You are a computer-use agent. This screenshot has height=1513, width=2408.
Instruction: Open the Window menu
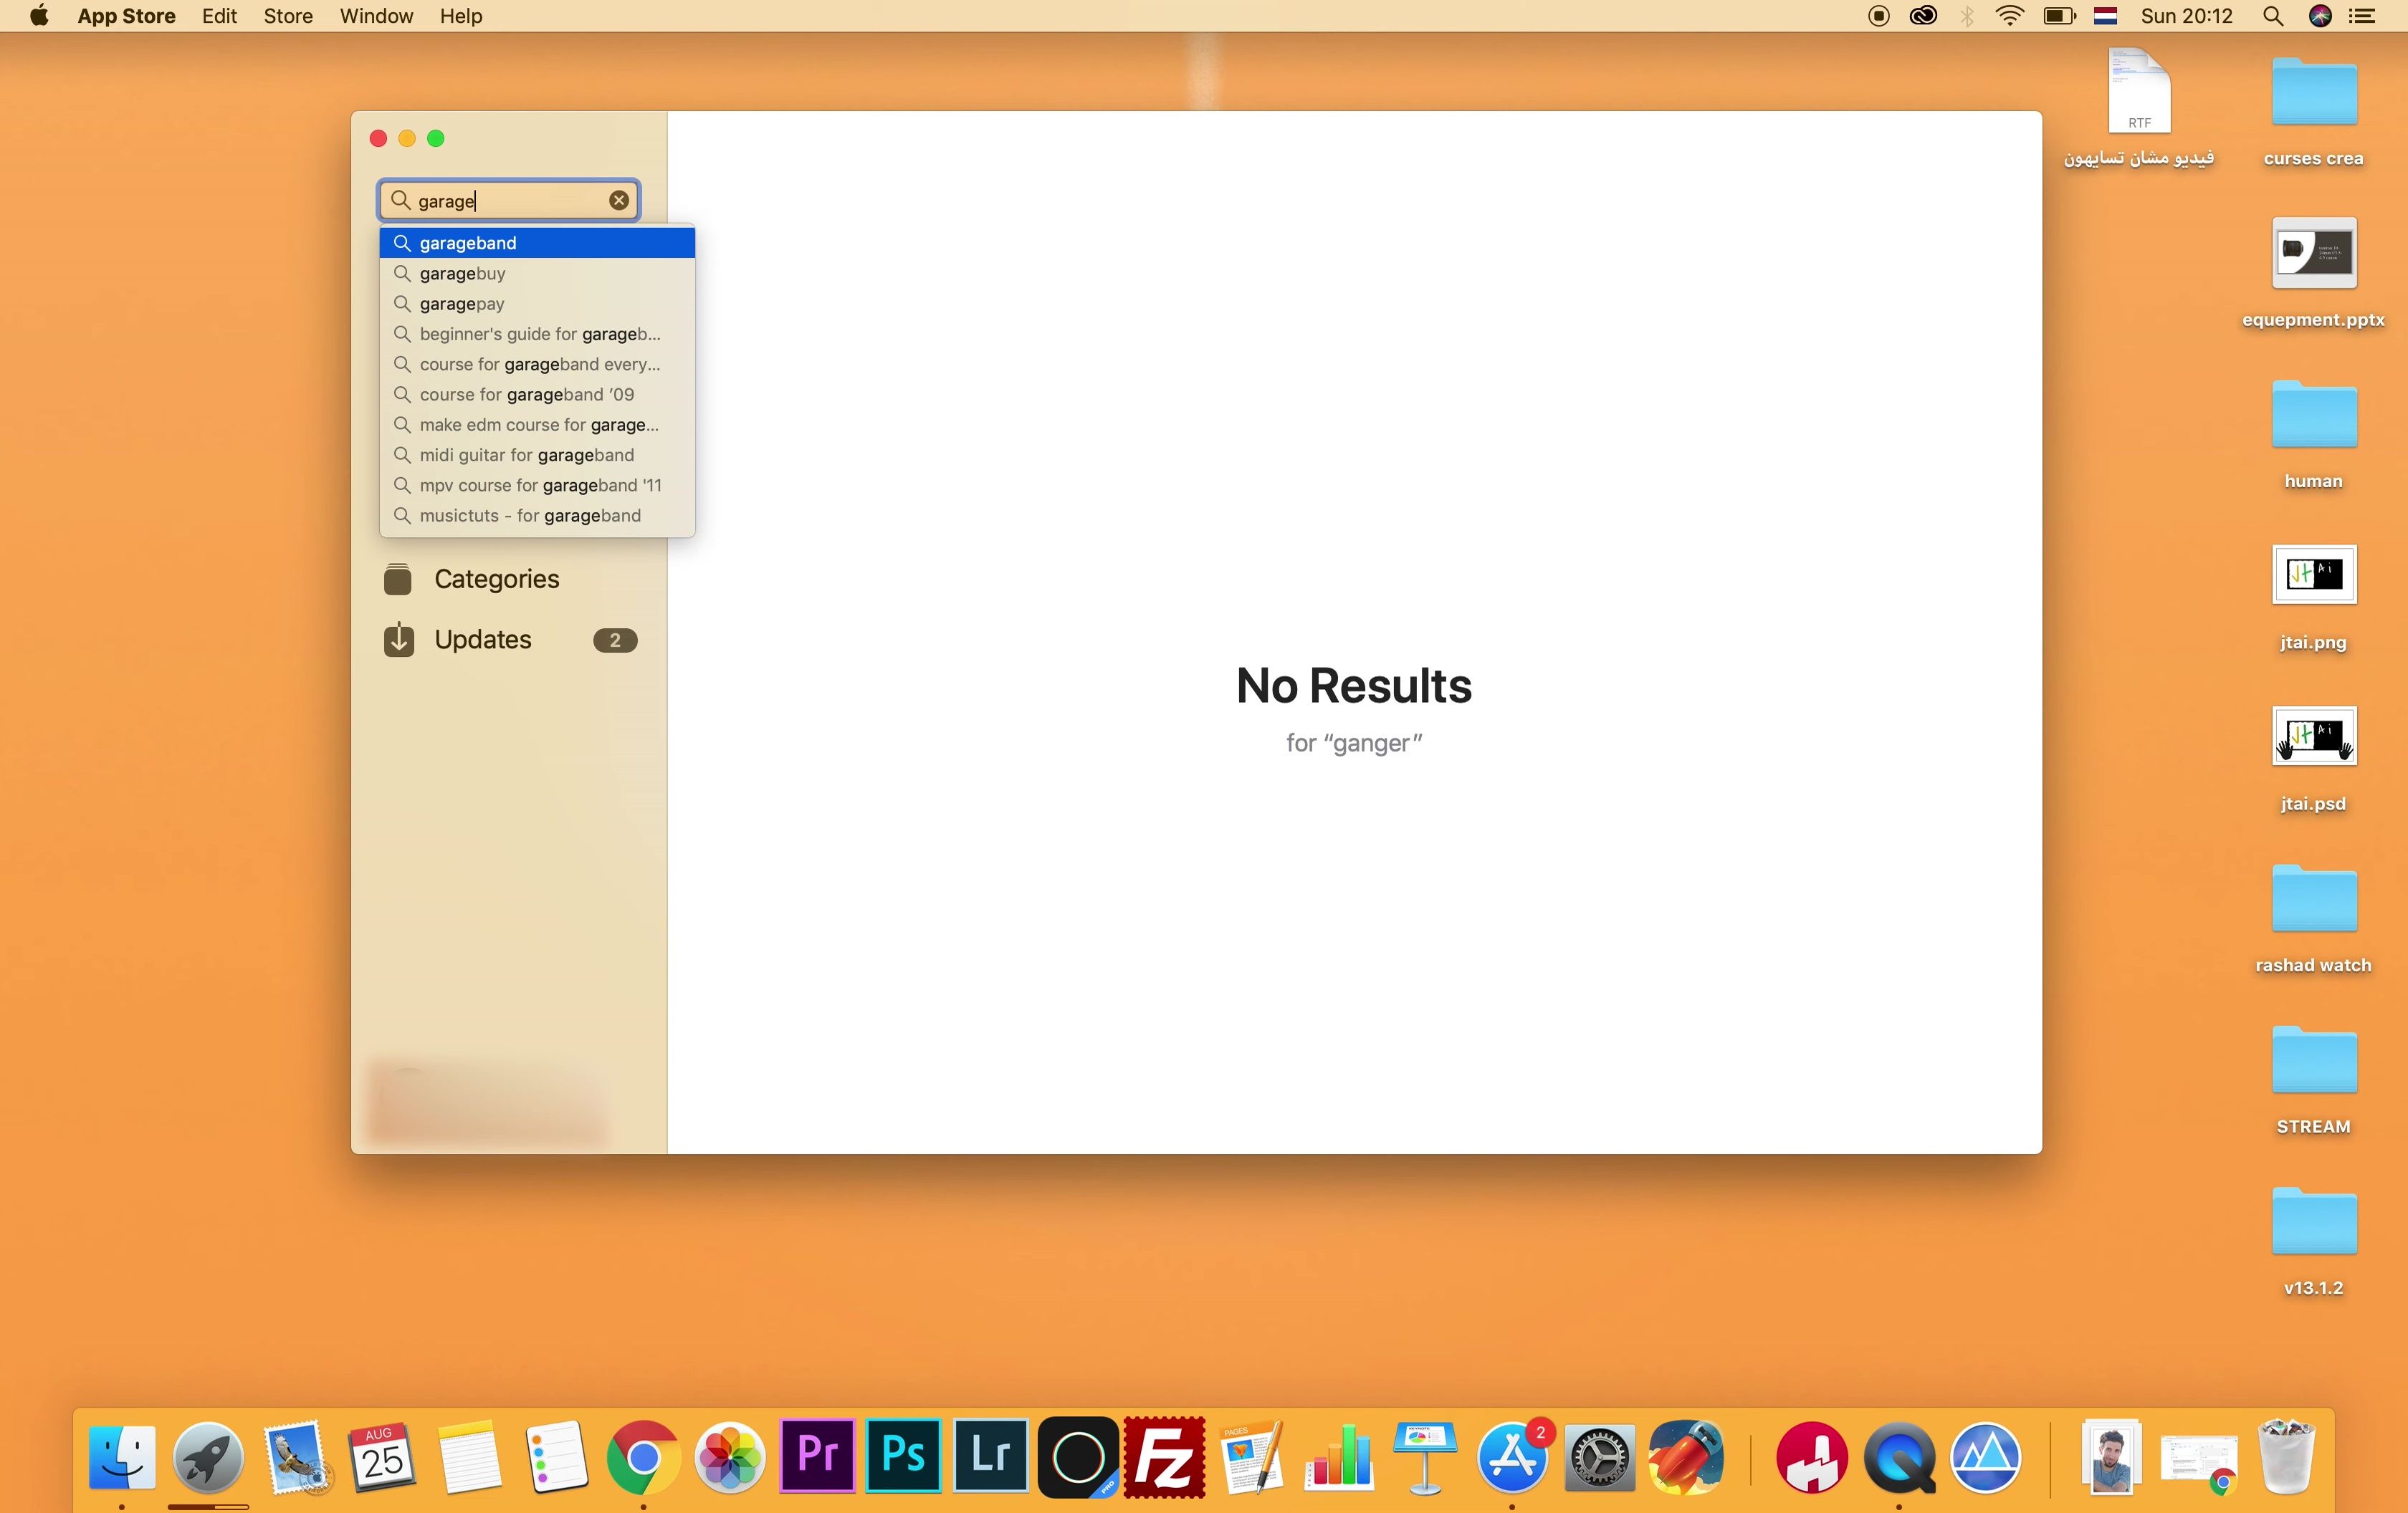376,16
